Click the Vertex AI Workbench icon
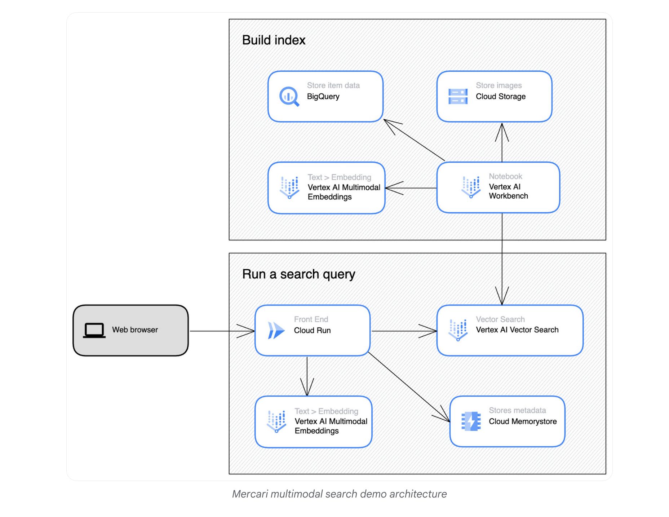Screen dimensions: 669x517 471,187
